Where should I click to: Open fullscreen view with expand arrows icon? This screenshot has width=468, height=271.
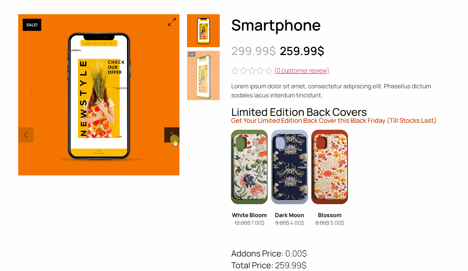pos(172,22)
